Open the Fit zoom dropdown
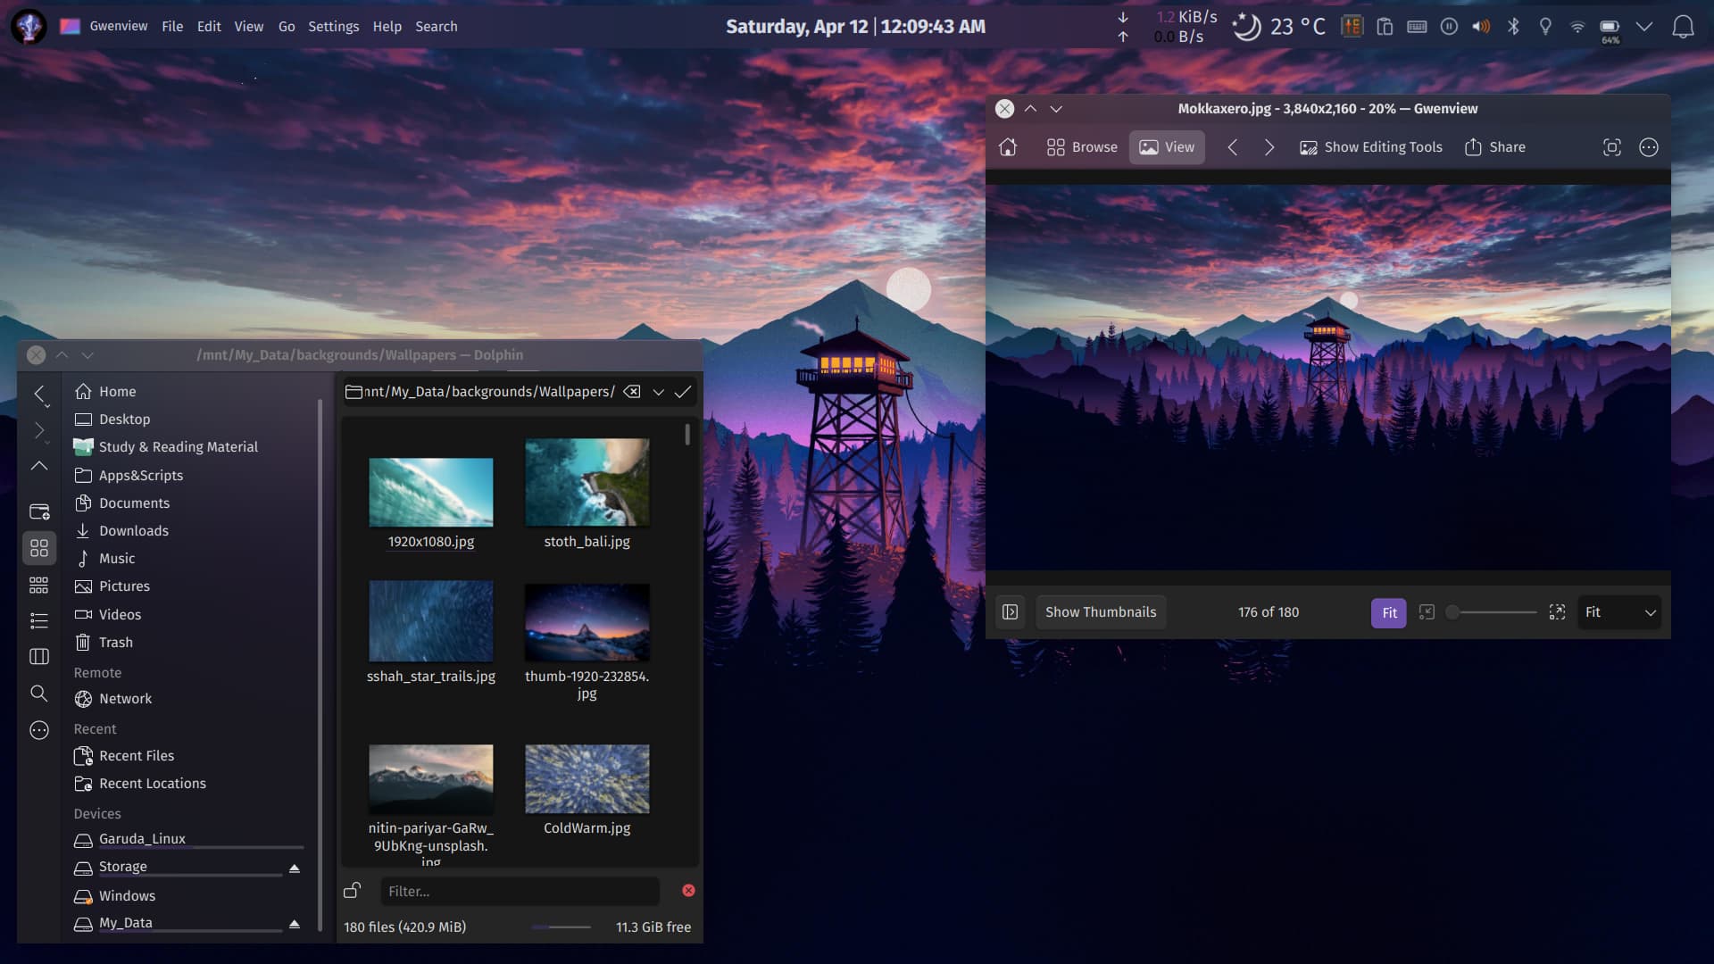Image resolution: width=1714 pixels, height=964 pixels. (1619, 612)
